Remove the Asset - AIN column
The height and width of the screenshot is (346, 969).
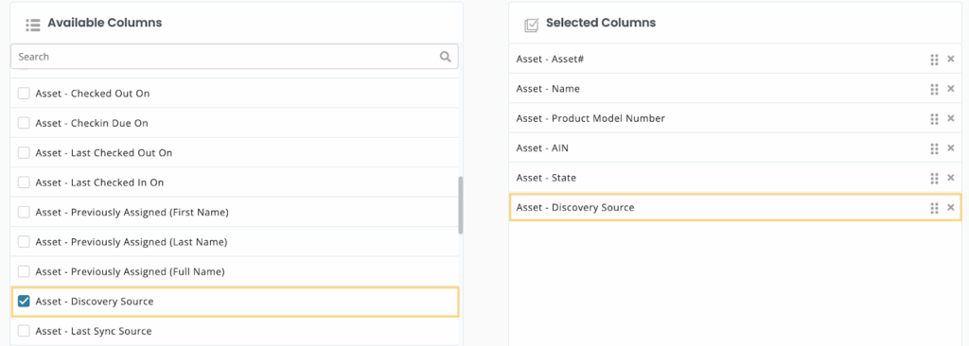pyautogui.click(x=951, y=148)
